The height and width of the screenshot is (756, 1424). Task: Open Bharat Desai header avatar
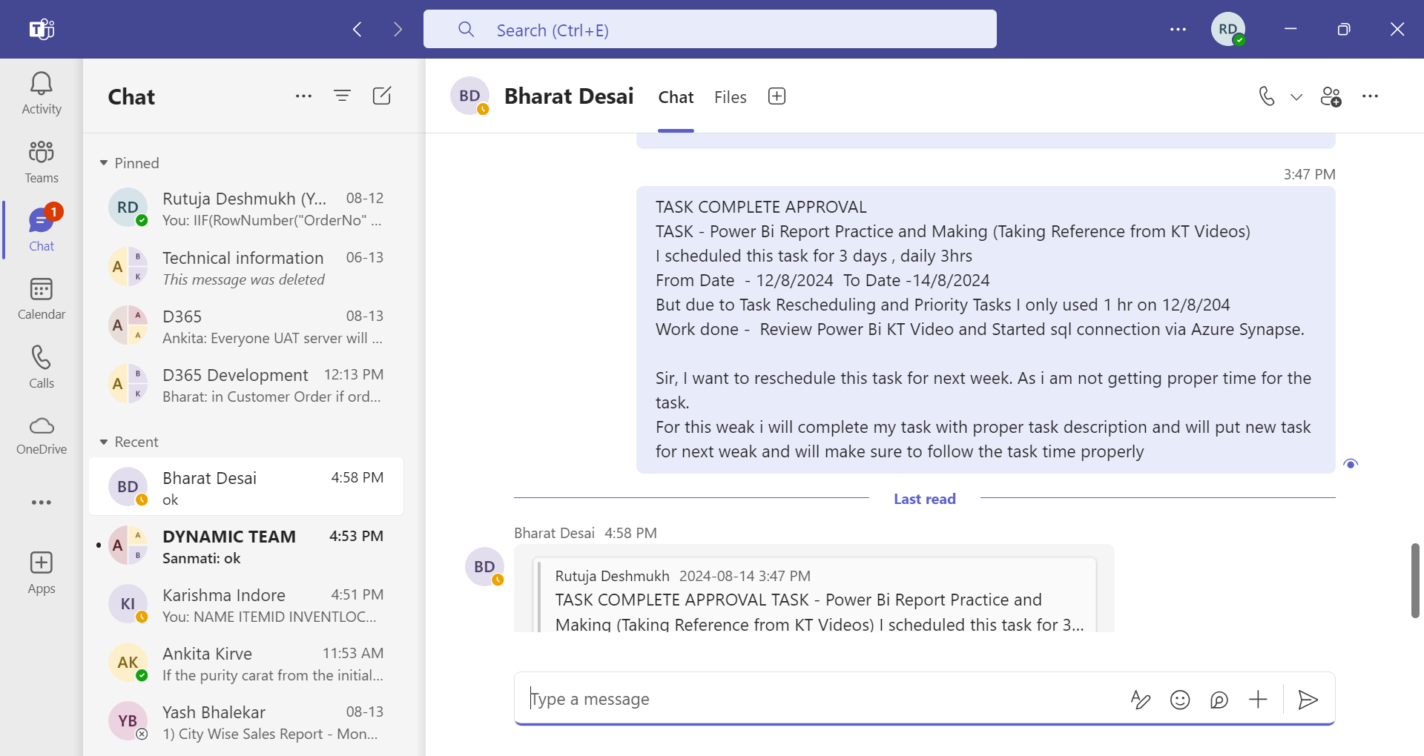(470, 96)
